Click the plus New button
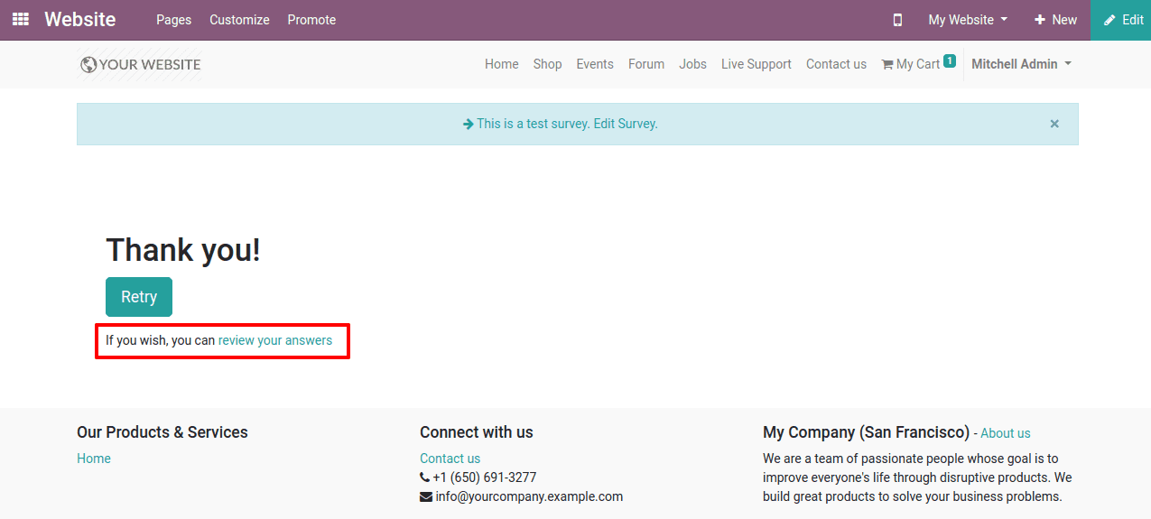Screen dimensions: 1151x519 pos(1055,20)
